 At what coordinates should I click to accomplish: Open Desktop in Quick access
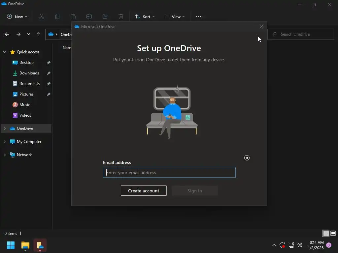[26, 63]
